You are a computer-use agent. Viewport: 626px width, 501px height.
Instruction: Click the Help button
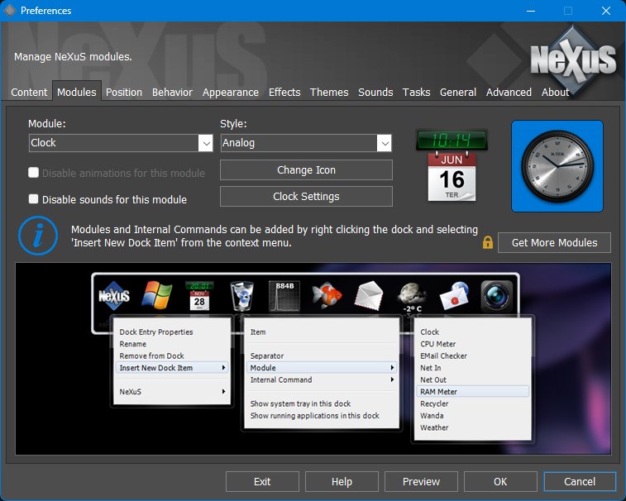[342, 481]
